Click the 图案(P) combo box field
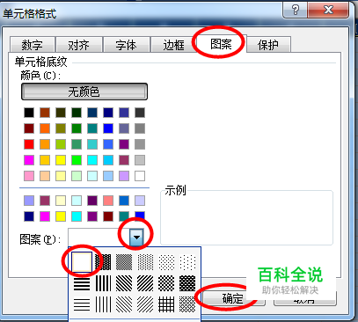Viewport: 358px width, 322px height. point(106,237)
